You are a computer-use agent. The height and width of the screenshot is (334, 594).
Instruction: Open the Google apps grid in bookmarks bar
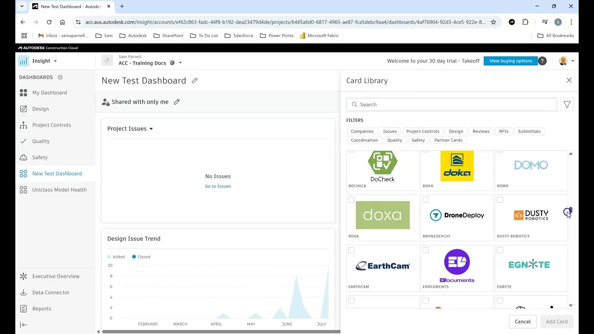(x=24, y=35)
